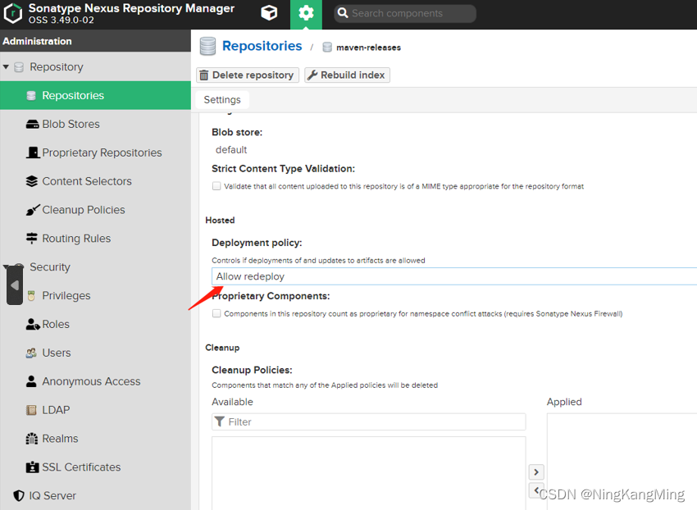Click the Repository database icon in sidebar
Image resolution: width=697 pixels, height=510 pixels.
point(19,67)
